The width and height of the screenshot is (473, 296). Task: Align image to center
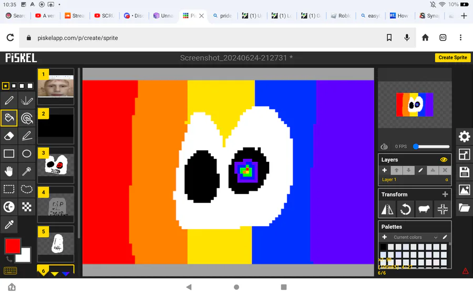click(442, 209)
